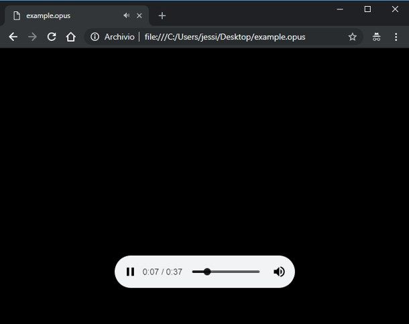
Task: Maximize the browser window
Action: (x=367, y=9)
